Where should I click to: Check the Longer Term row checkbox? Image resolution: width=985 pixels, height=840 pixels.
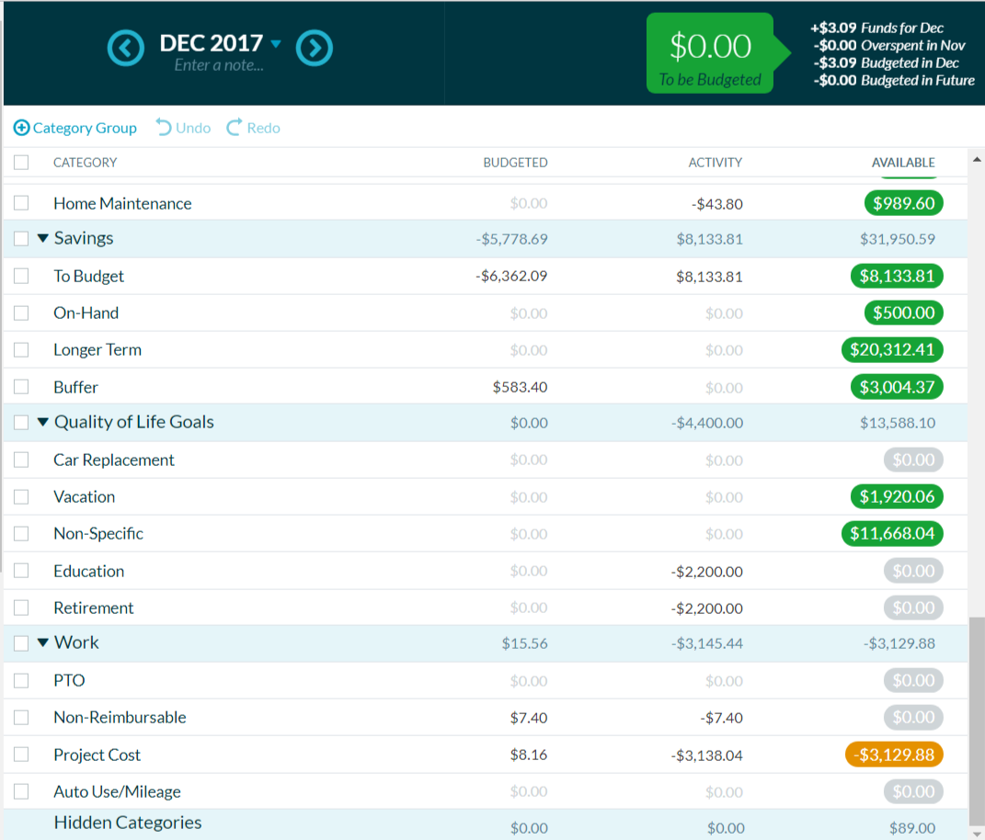[x=21, y=349]
